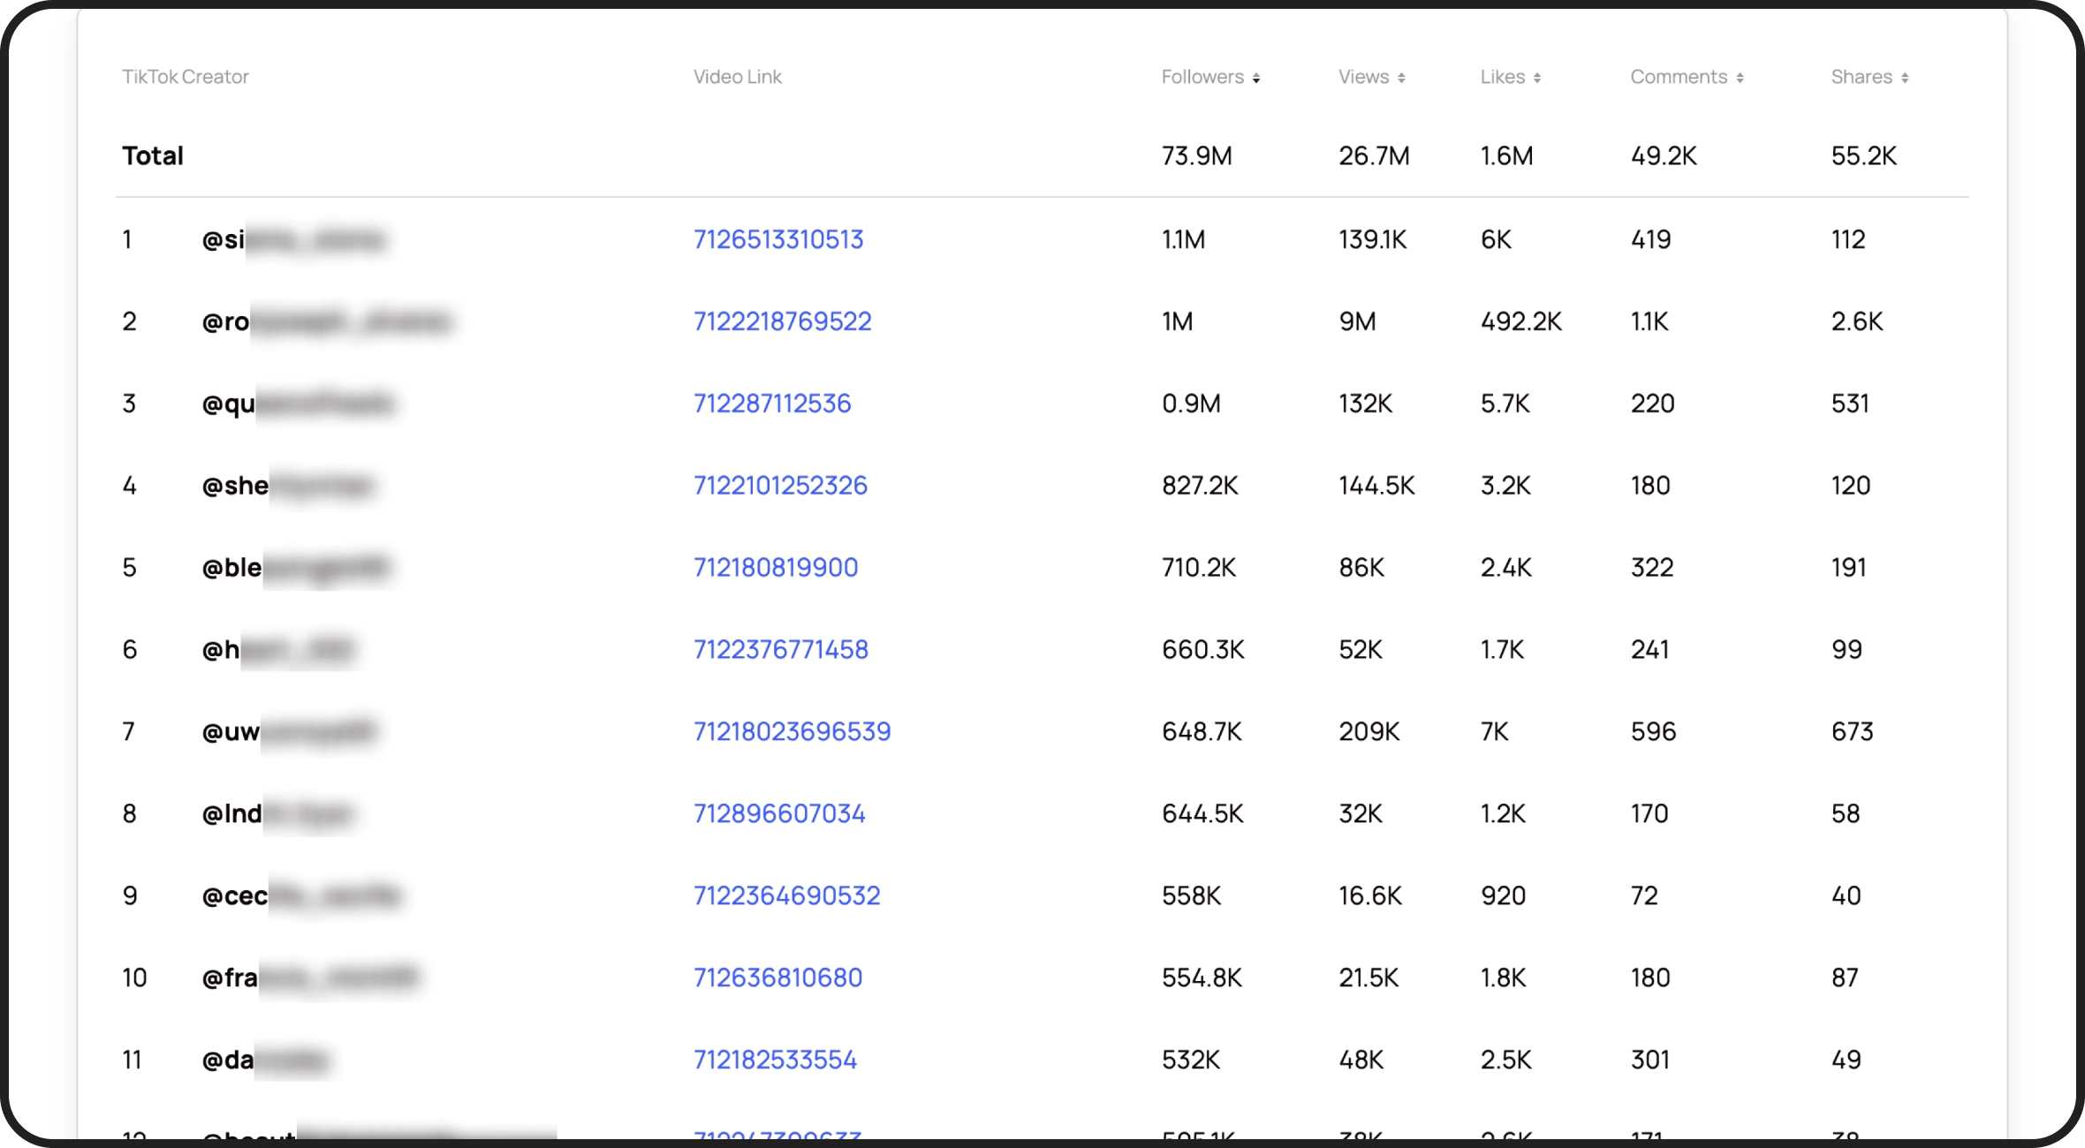Click followers value 532K
The height and width of the screenshot is (1148, 2085).
click(x=1191, y=1060)
